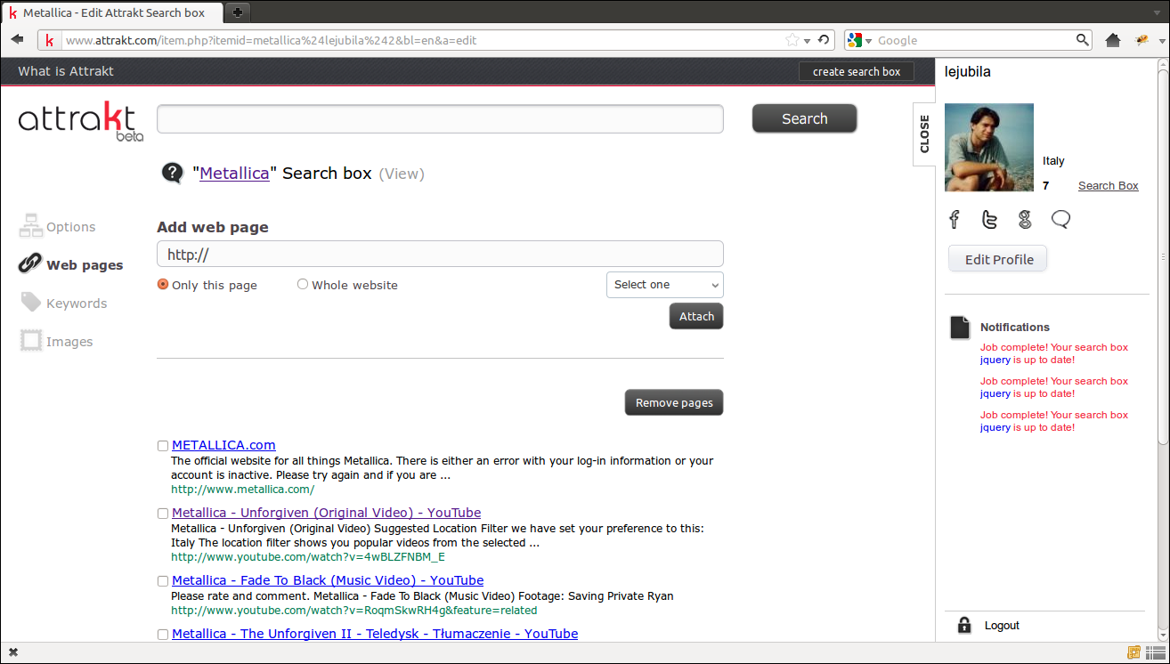
Task: Click the Attach button
Action: [696, 316]
